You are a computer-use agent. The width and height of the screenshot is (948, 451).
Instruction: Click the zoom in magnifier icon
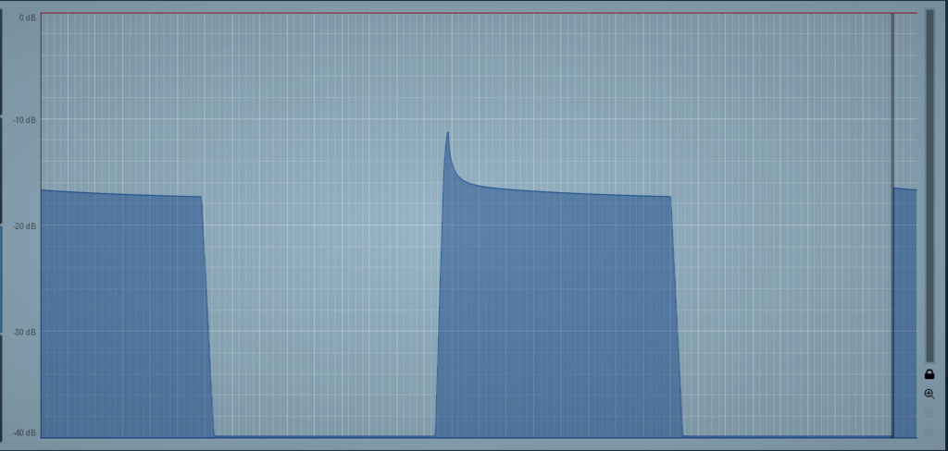[929, 395]
